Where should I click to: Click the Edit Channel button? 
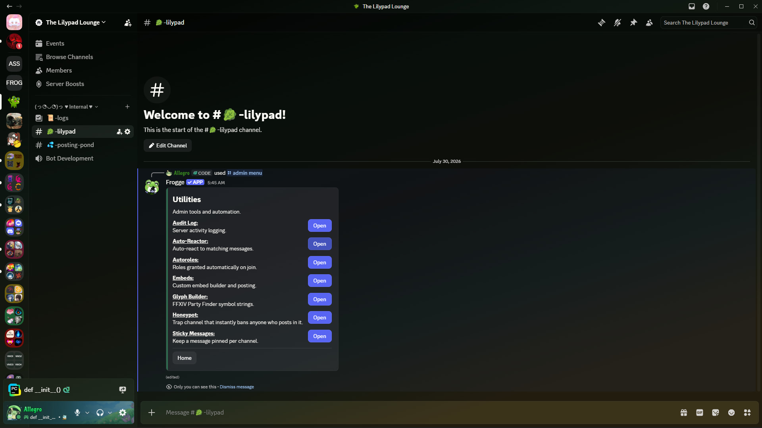click(167, 145)
